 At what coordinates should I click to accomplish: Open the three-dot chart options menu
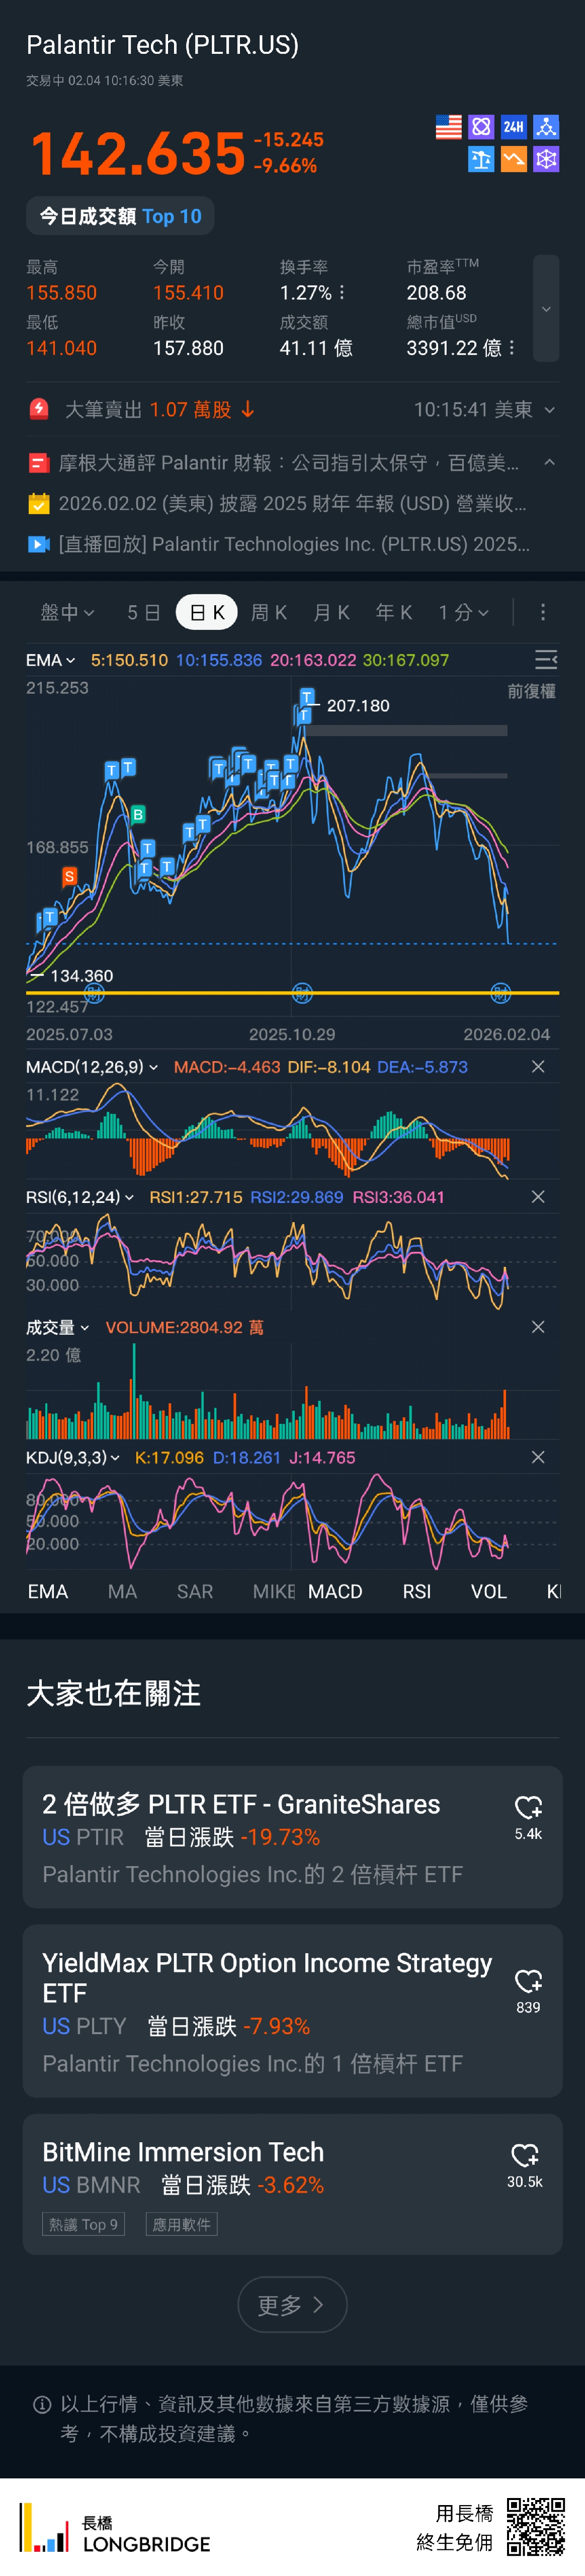click(543, 612)
